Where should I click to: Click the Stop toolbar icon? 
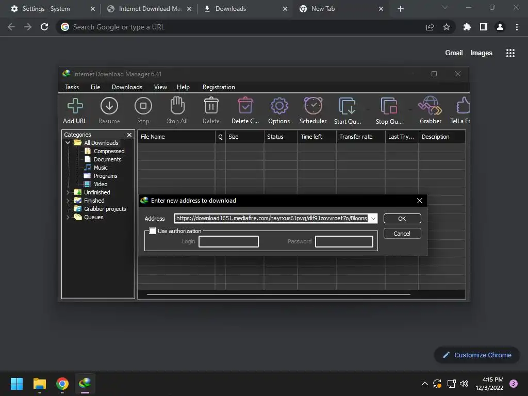(x=143, y=106)
